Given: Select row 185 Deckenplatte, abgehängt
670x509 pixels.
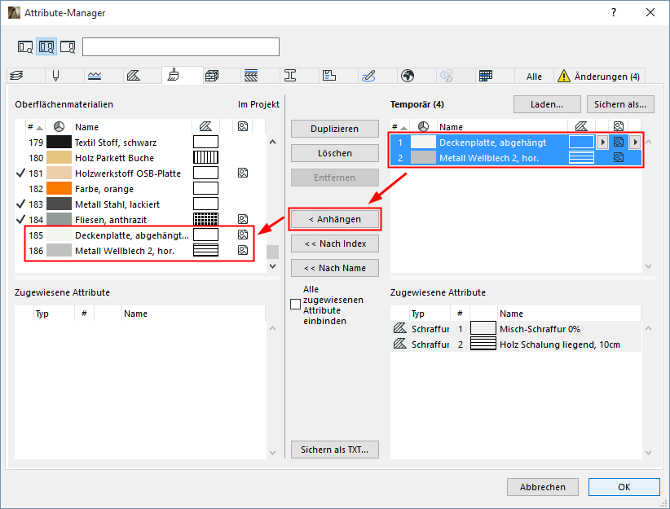Looking at the screenshot, I should click(140, 235).
